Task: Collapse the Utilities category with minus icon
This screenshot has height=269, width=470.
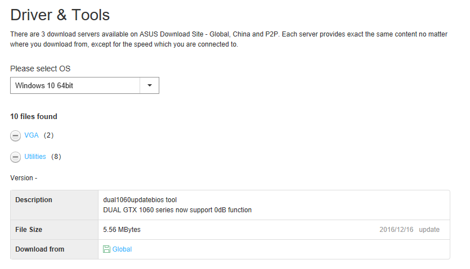Action: [15, 157]
